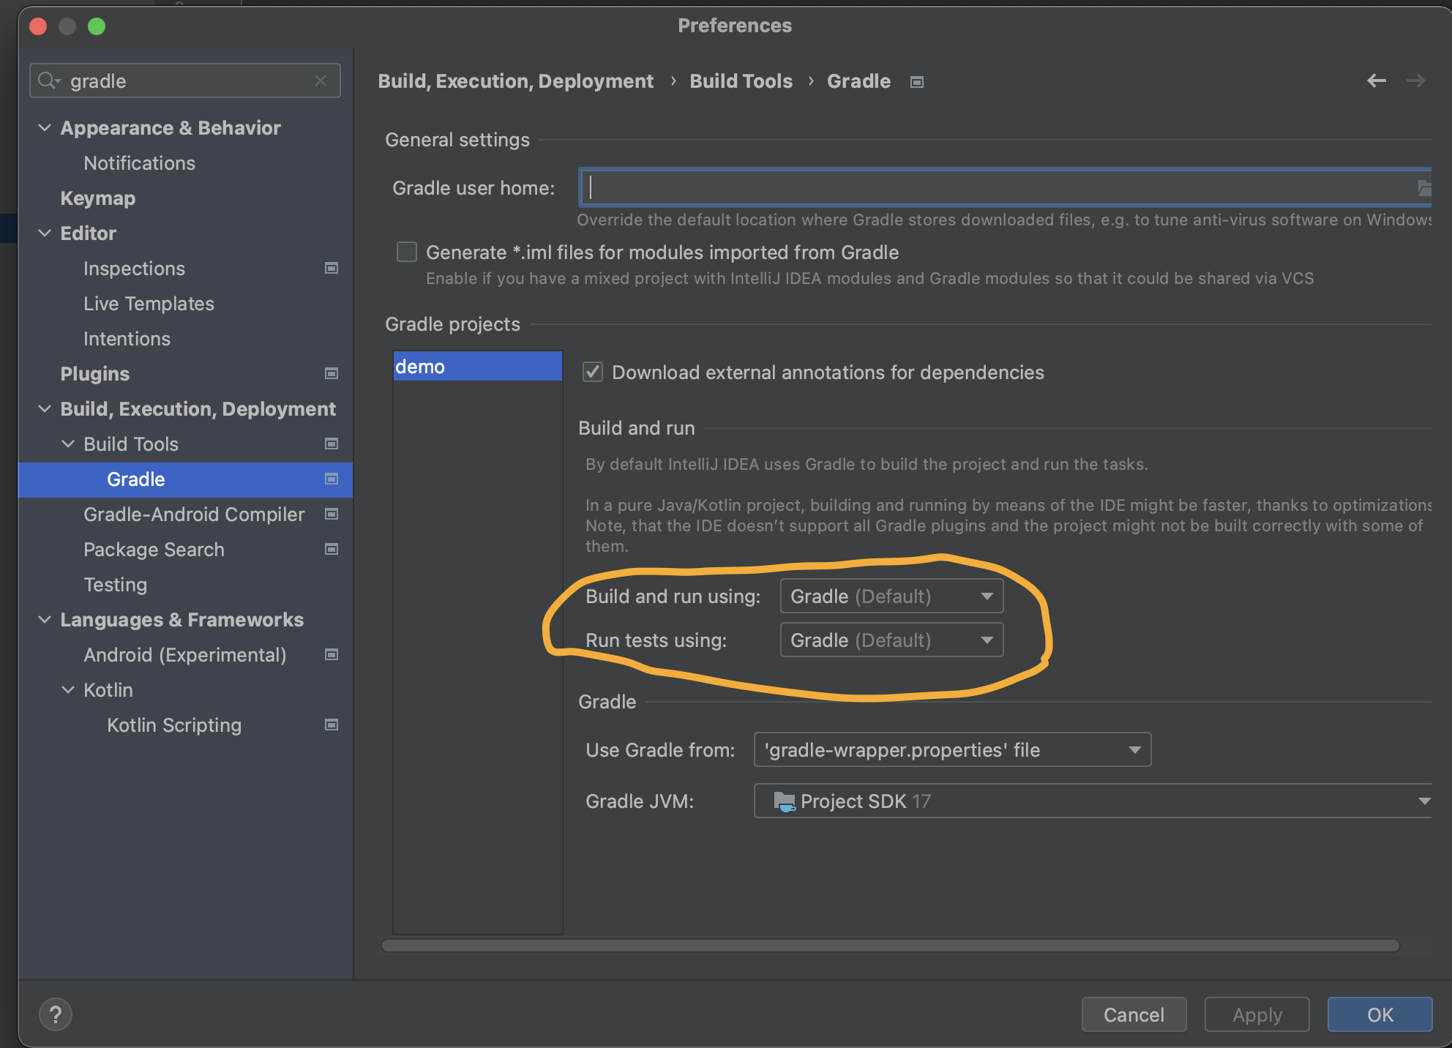Select Gradle in the settings tree
Viewport: 1452px width, 1048px height.
click(185, 479)
